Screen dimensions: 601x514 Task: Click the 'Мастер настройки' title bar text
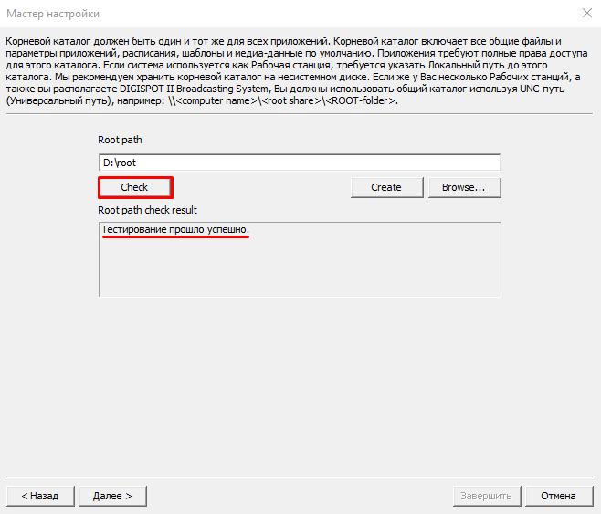(x=53, y=14)
